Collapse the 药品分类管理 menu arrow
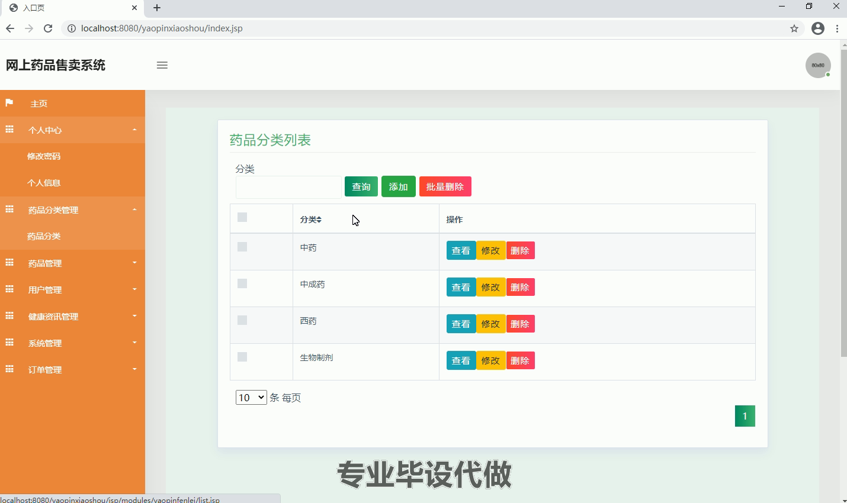The height and width of the screenshot is (503, 847). (x=134, y=209)
